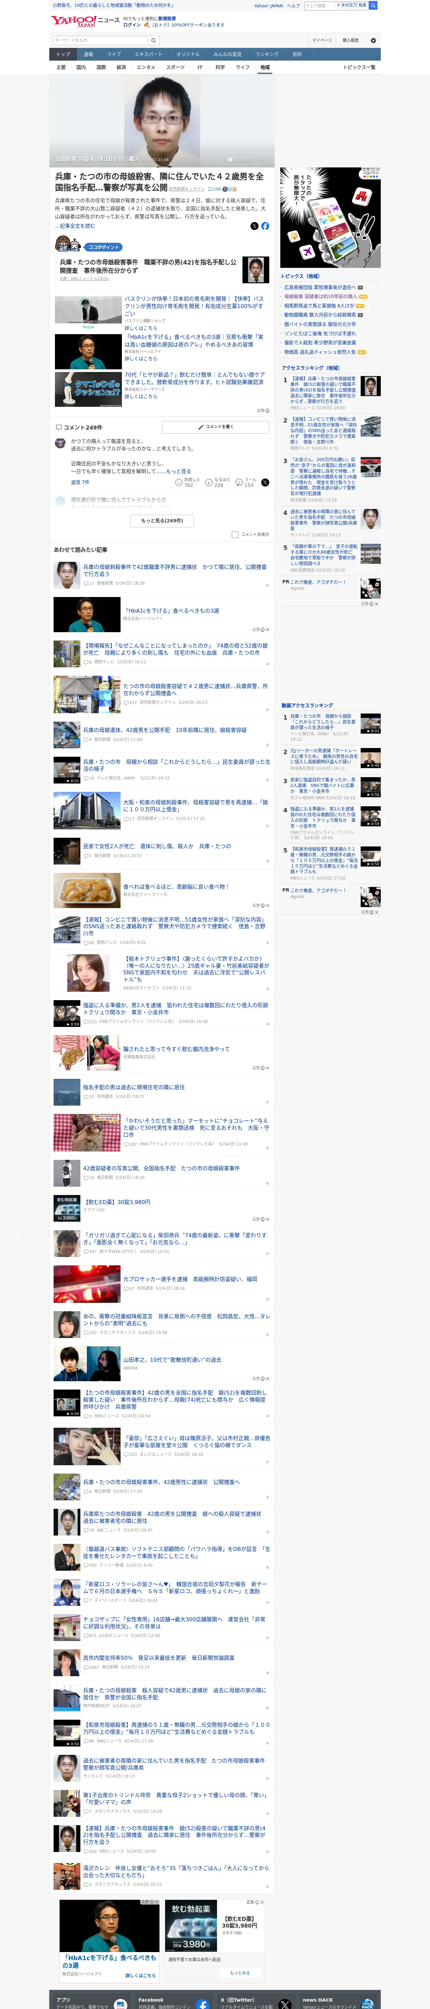Share the article on Facebook
The width and height of the screenshot is (430, 2009).
point(265,226)
